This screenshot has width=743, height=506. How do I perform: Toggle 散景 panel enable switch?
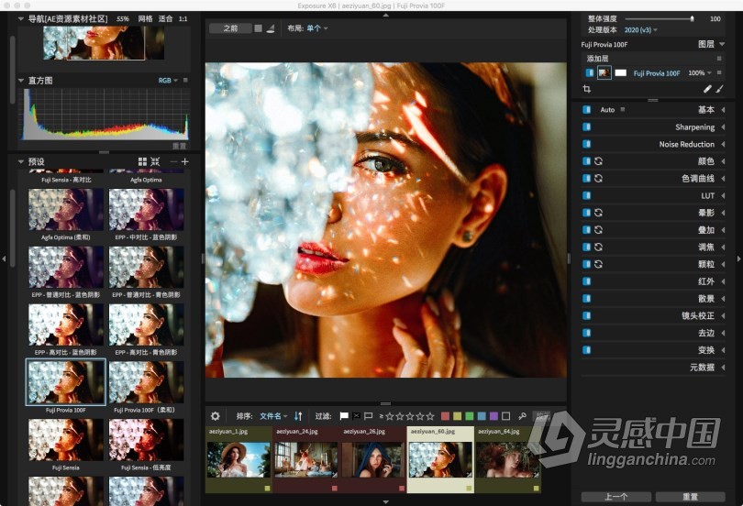(x=587, y=299)
